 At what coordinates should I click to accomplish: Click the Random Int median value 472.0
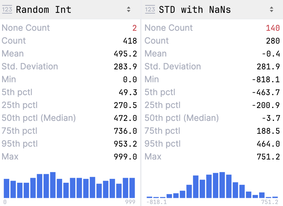(x=125, y=118)
